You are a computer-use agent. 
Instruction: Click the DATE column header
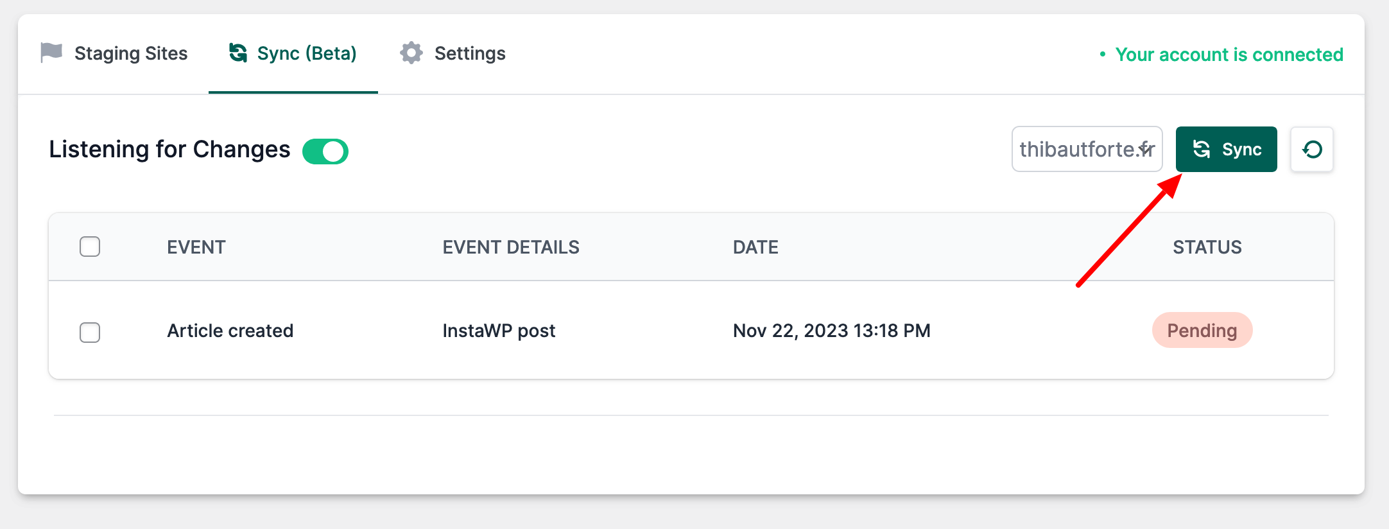[x=755, y=247]
